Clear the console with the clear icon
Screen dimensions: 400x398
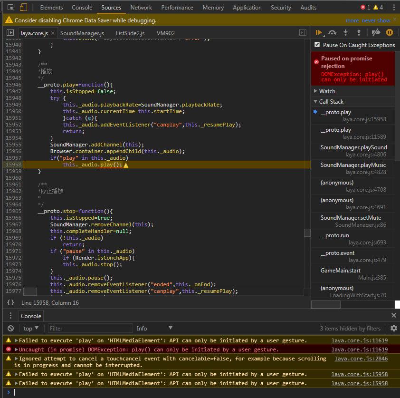(10, 328)
